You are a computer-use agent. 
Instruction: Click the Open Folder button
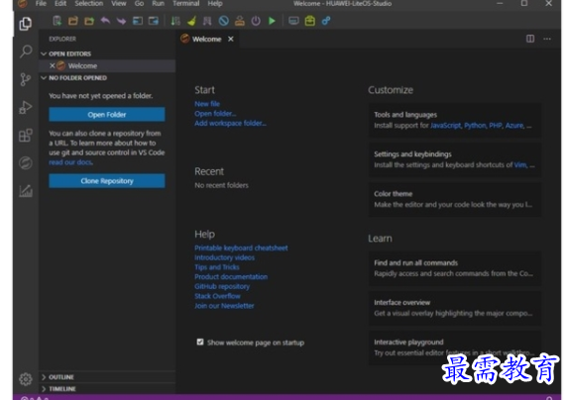tap(107, 115)
